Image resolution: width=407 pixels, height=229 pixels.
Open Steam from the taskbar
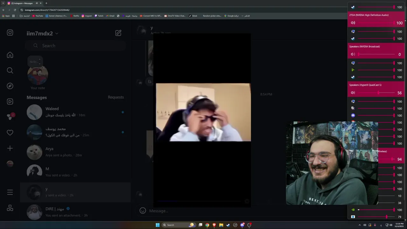tap(228, 225)
